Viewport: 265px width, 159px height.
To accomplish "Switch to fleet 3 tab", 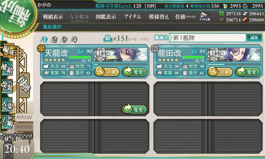I will point(64,40).
